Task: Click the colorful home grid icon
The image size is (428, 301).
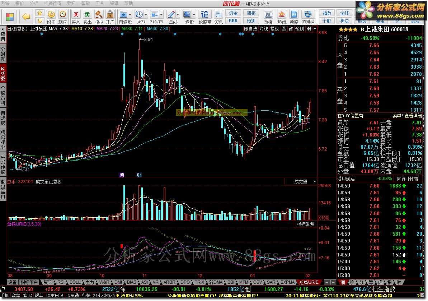Action: point(10,17)
